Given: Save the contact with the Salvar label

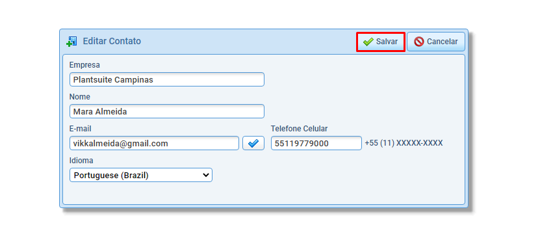Looking at the screenshot, I should coord(387,42).
